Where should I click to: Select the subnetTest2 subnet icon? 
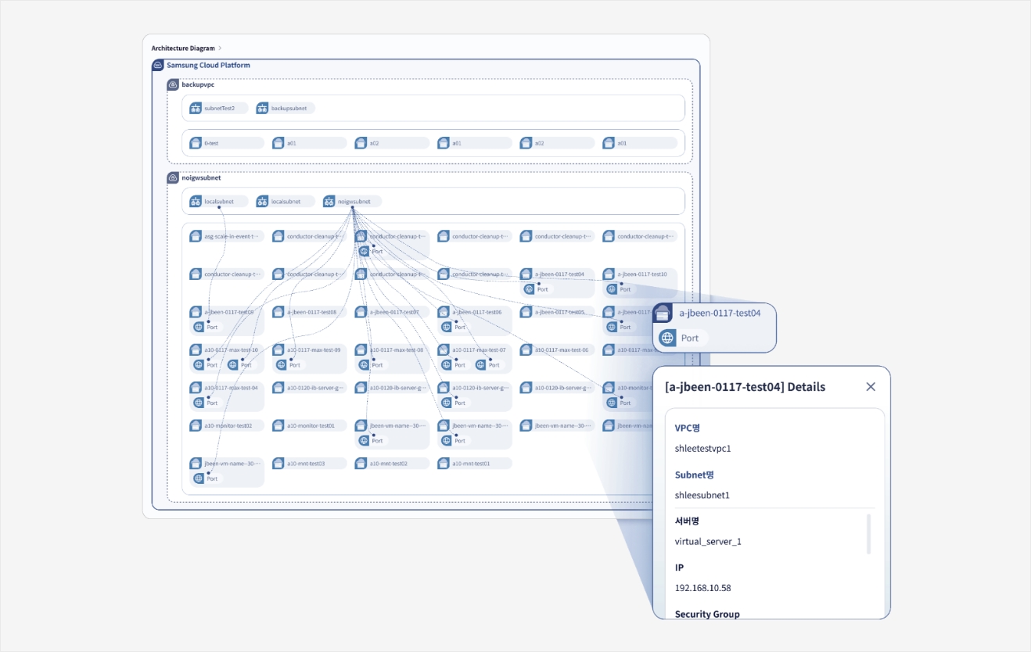(x=196, y=108)
